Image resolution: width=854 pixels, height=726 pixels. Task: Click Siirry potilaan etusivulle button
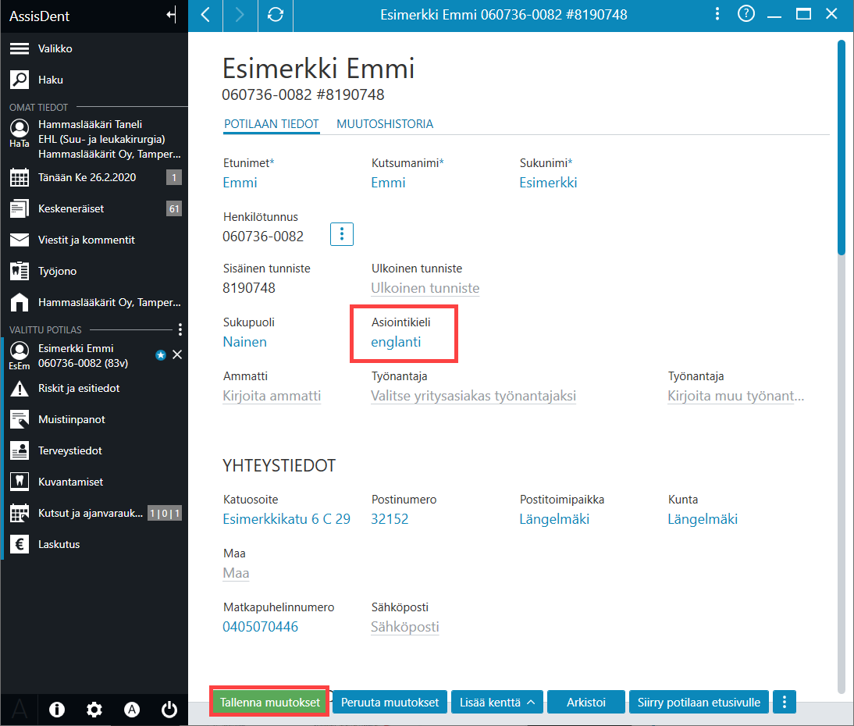point(699,702)
